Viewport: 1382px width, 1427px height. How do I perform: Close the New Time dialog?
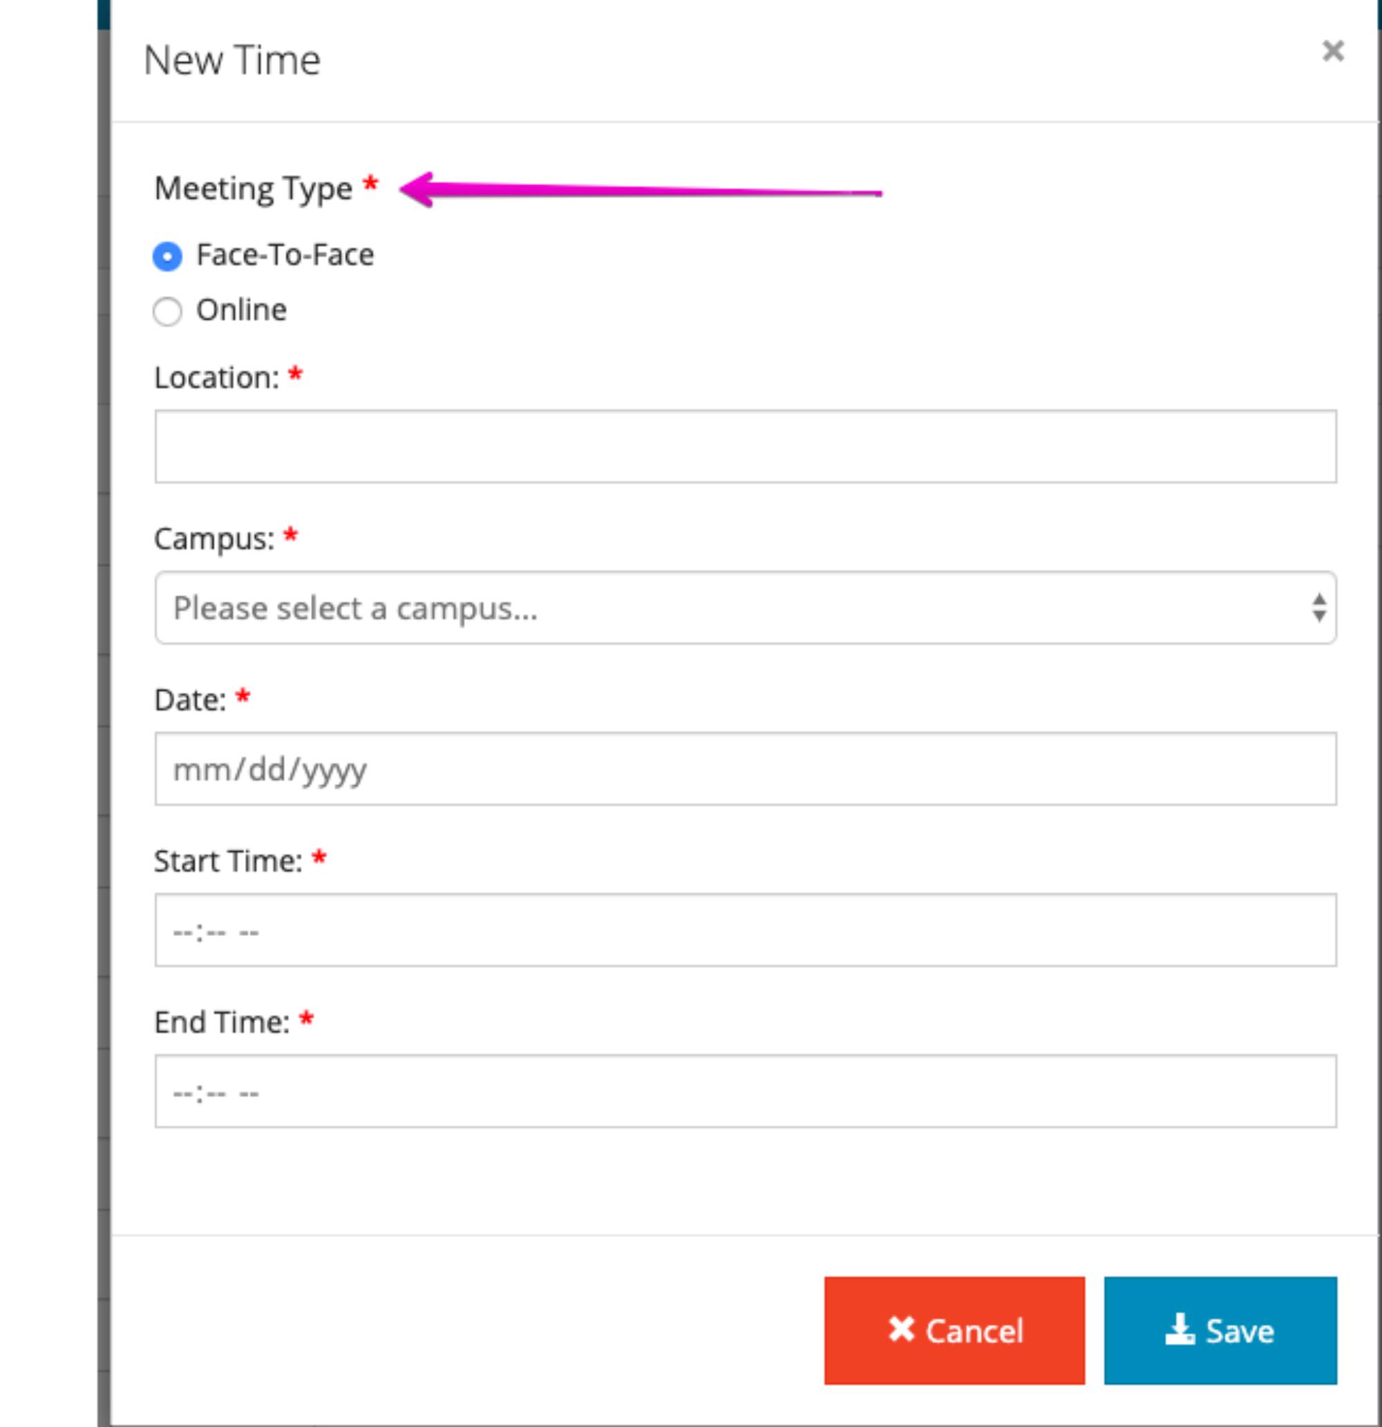point(1332,51)
